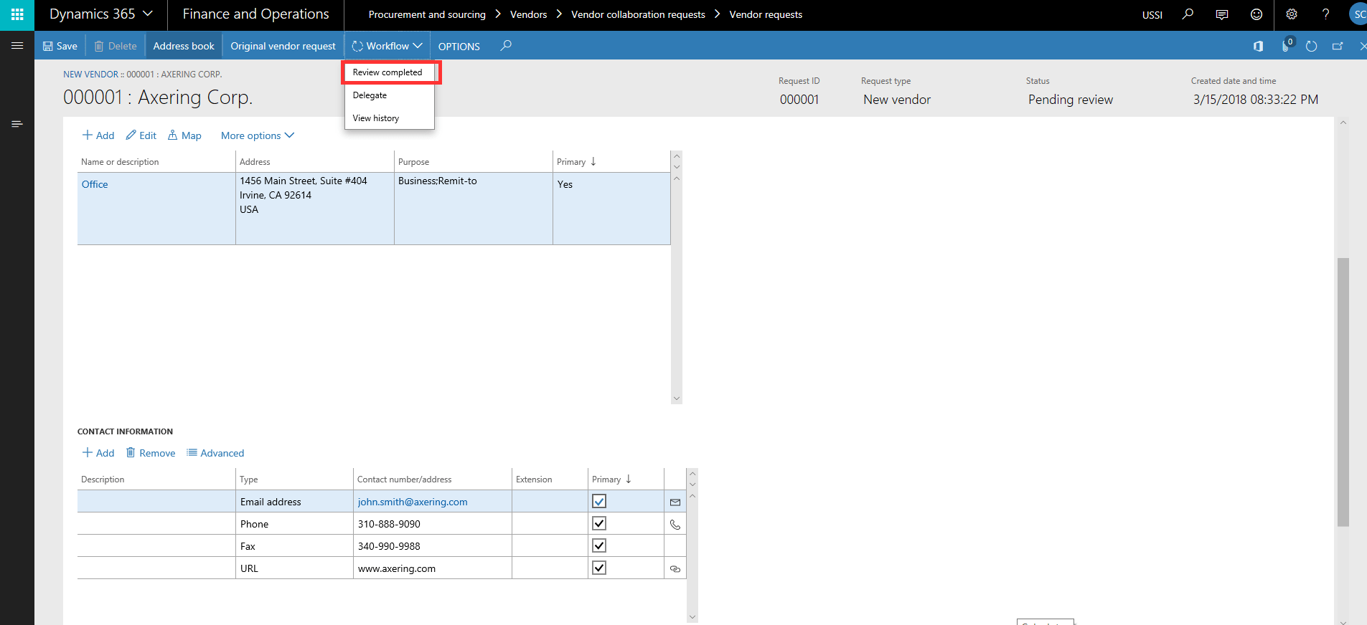Click the main page vertical scrollbar
Screen dimensions: 1367x625
(x=1343, y=391)
